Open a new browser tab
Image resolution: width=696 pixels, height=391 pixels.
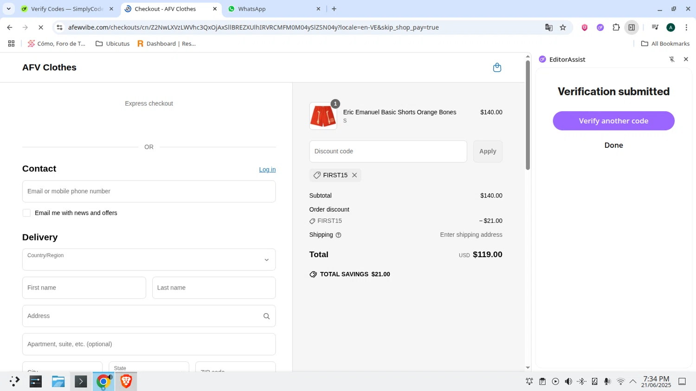point(334,9)
